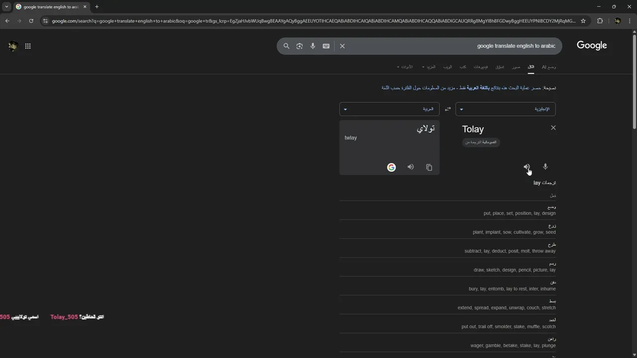
Task: Start voice search with the search bar microphone
Action: pyautogui.click(x=313, y=46)
